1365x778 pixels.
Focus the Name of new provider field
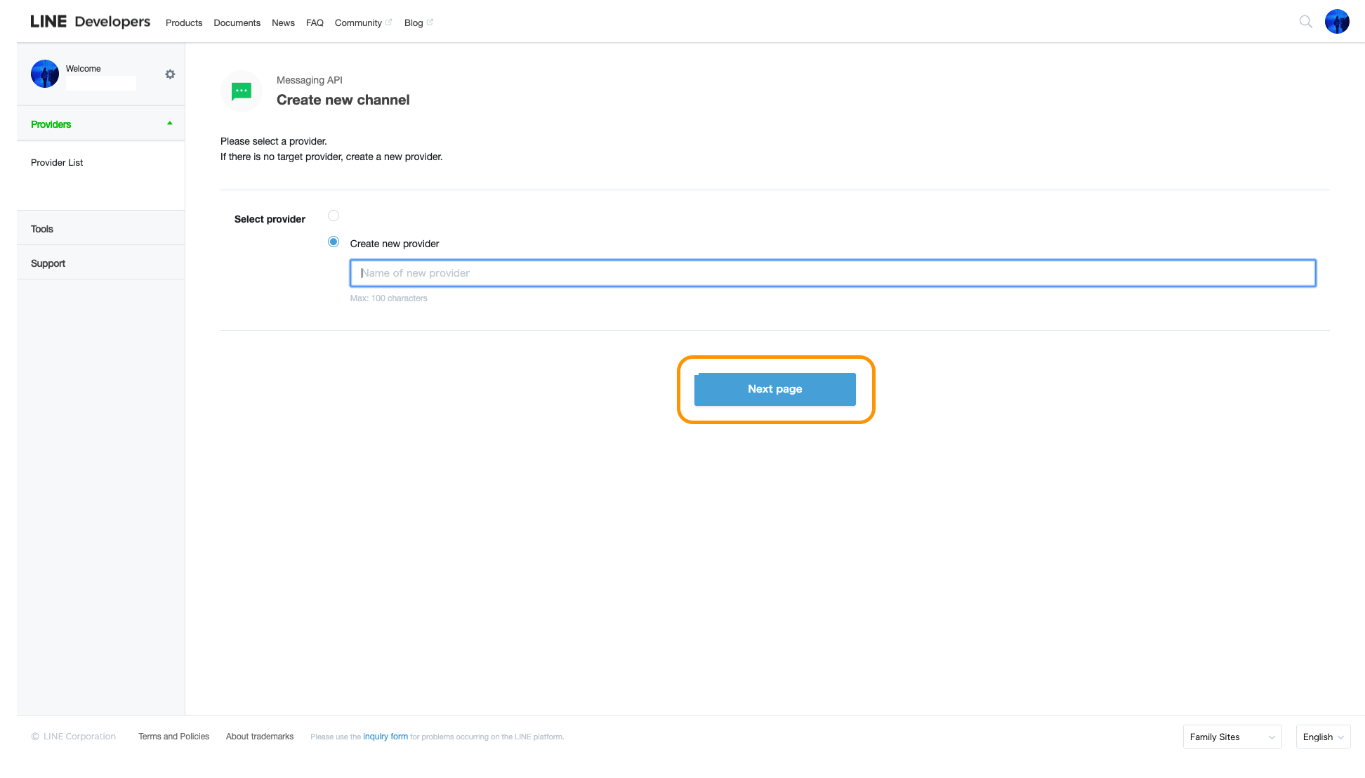click(833, 273)
